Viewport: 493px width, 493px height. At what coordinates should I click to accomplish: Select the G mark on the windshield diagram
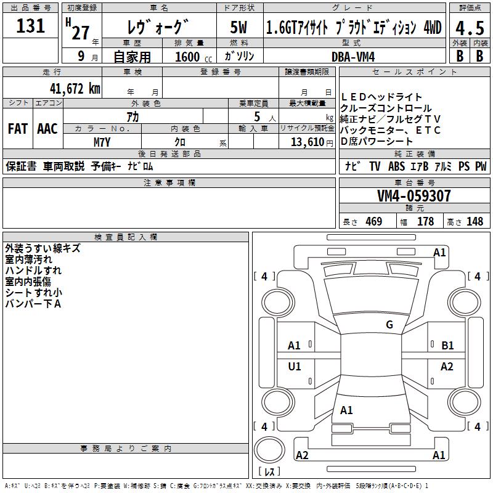(x=389, y=325)
